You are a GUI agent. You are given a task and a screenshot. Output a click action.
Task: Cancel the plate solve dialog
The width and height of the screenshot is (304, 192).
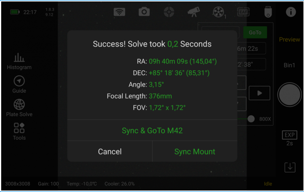pyautogui.click(x=110, y=151)
